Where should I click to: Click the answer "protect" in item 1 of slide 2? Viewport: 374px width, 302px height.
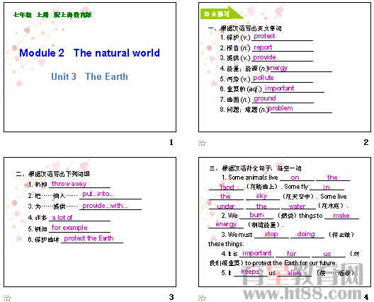[x=264, y=36]
